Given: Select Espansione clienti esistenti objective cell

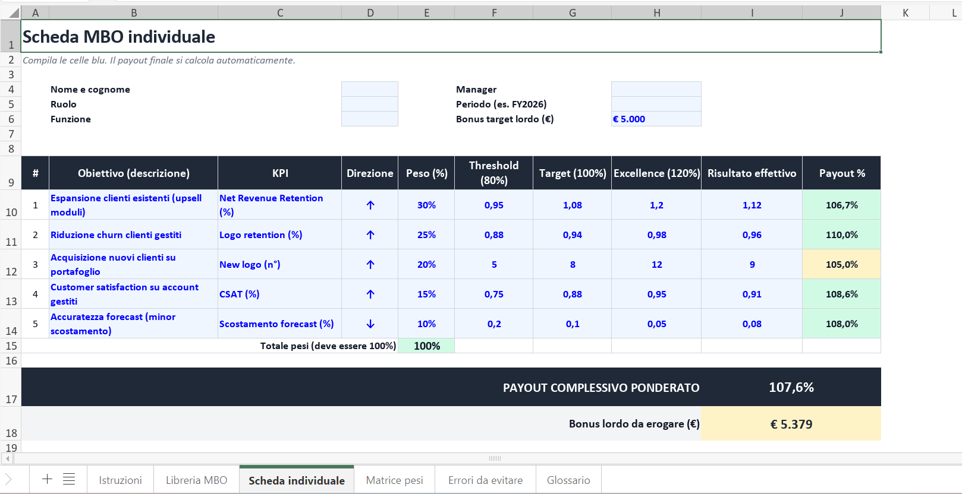Looking at the screenshot, I should click(x=134, y=205).
